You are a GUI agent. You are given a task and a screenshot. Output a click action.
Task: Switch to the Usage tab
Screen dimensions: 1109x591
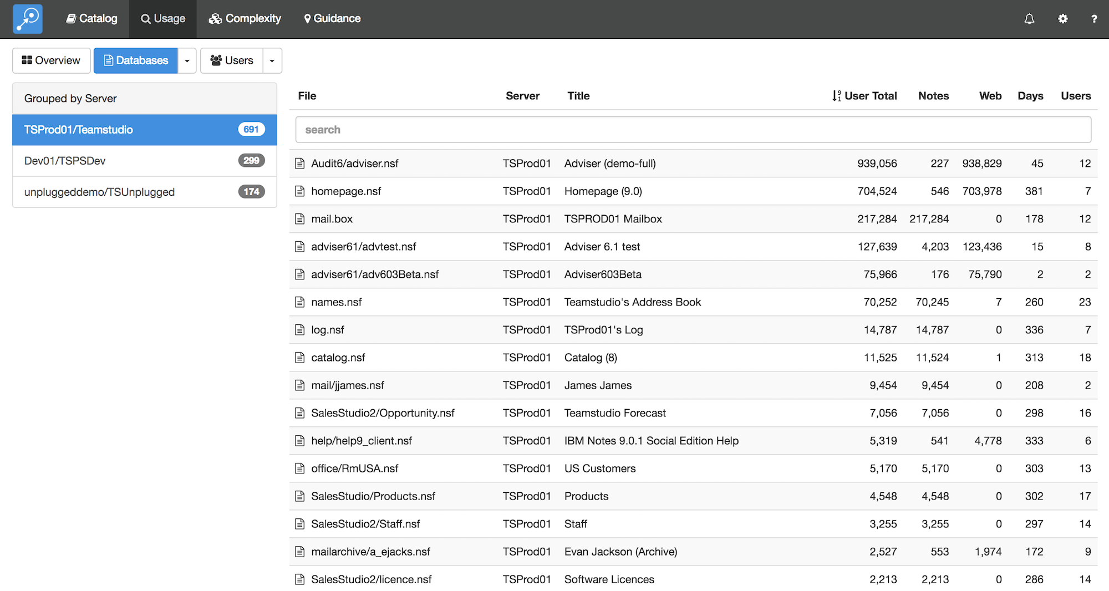(163, 19)
